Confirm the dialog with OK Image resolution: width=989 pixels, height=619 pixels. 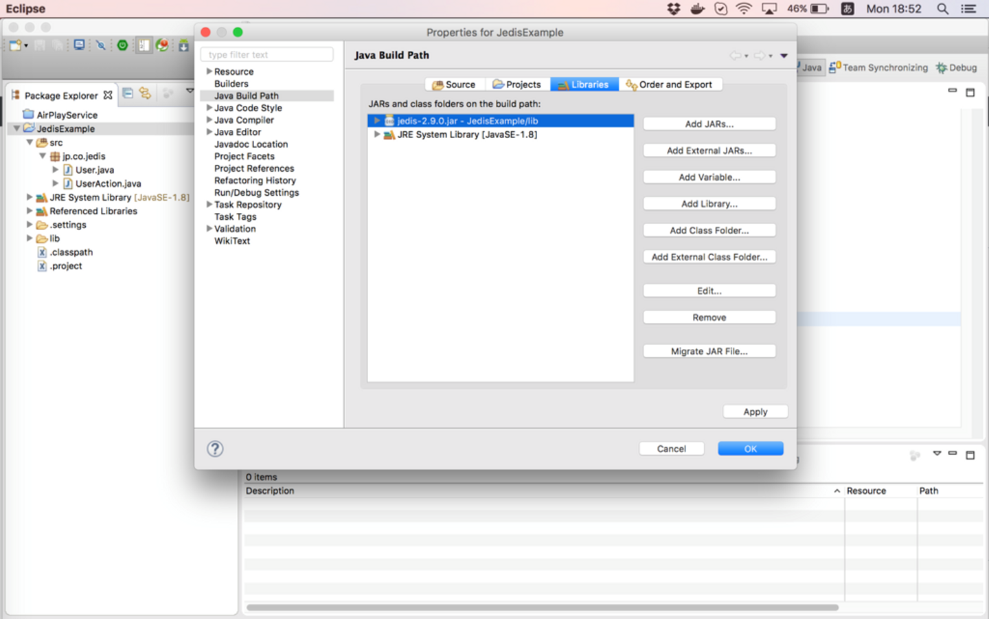pyautogui.click(x=751, y=449)
